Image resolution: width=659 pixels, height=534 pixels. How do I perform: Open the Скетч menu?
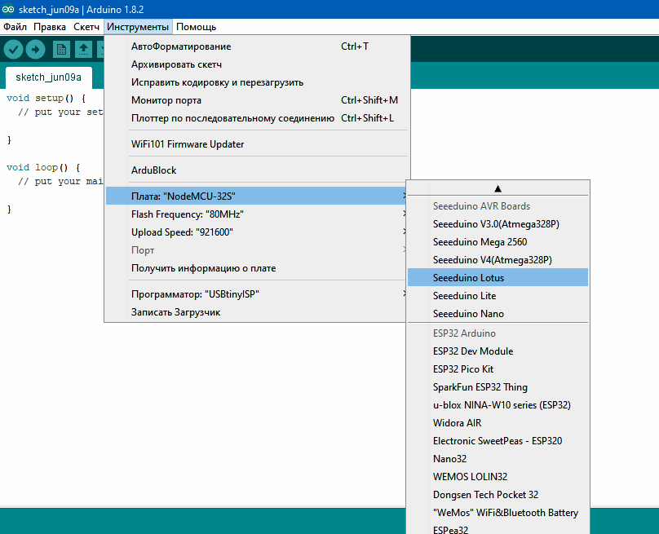coord(86,27)
